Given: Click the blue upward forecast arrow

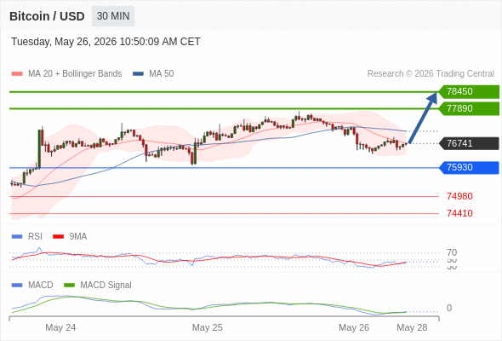Looking at the screenshot, I should pyautogui.click(x=423, y=118).
